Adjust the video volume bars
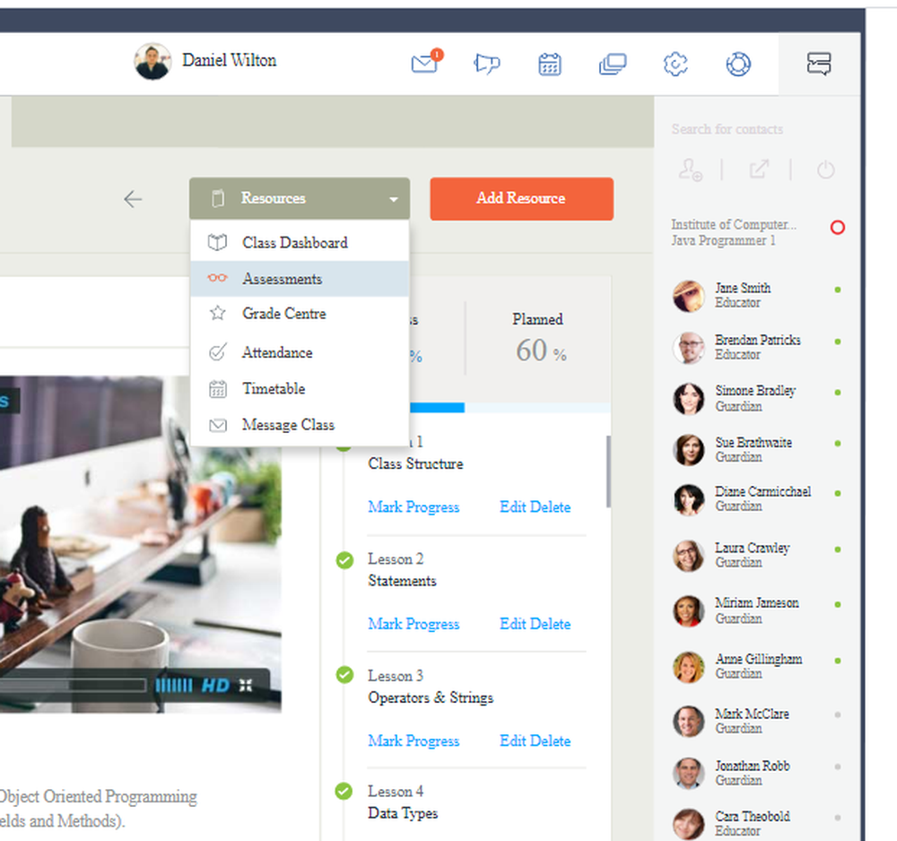 click(174, 685)
